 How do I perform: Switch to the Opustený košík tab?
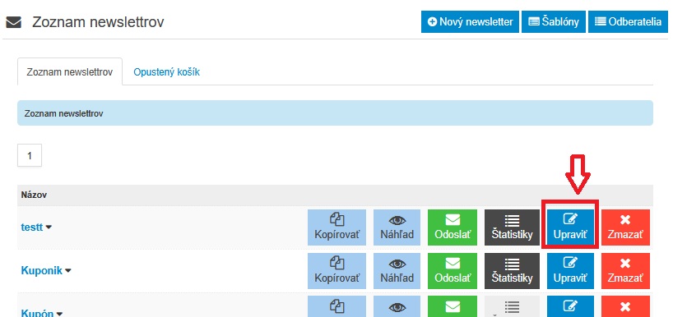(x=166, y=72)
